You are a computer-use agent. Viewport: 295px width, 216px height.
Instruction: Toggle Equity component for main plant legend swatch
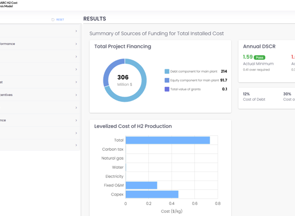(x=167, y=80)
